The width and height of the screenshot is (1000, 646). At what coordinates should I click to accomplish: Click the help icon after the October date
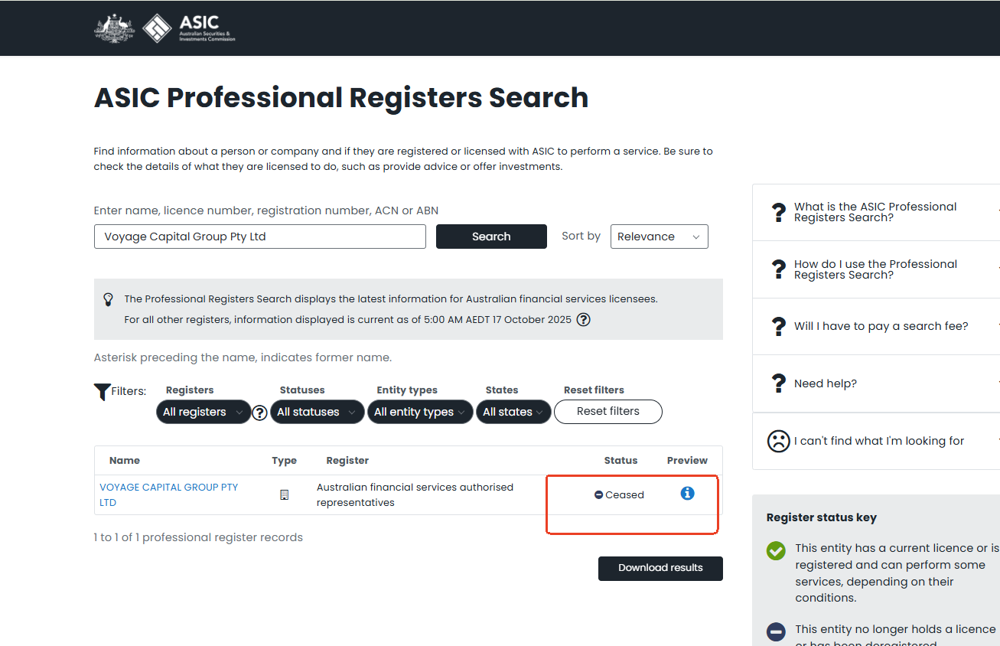(583, 320)
